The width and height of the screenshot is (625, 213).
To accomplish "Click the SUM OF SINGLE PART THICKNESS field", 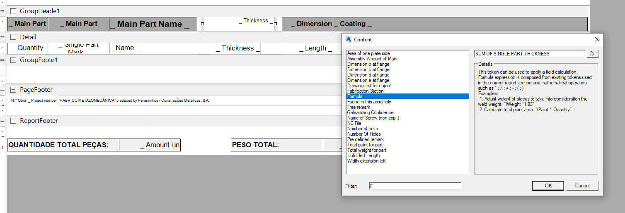I will point(530,54).
